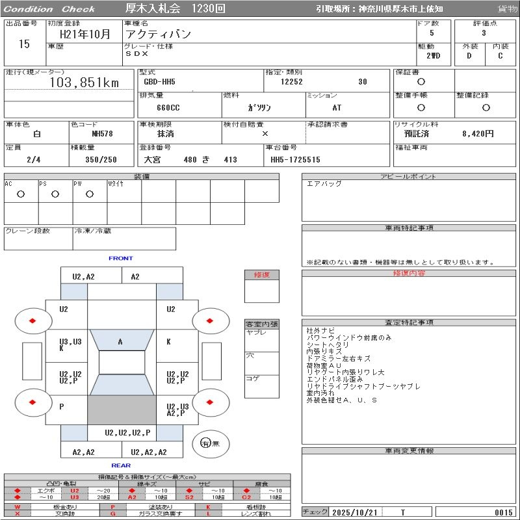Click the red G ガラス交換要す legend box
The height and width of the screenshot is (520, 520).
click(113, 513)
